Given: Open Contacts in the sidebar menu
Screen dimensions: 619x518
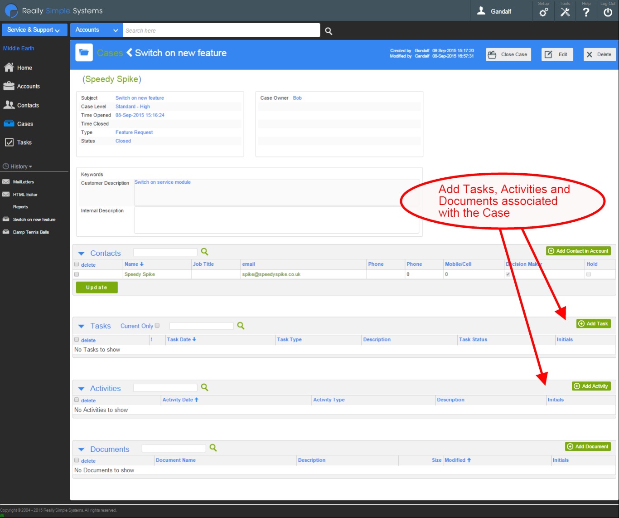Looking at the screenshot, I should (28, 105).
